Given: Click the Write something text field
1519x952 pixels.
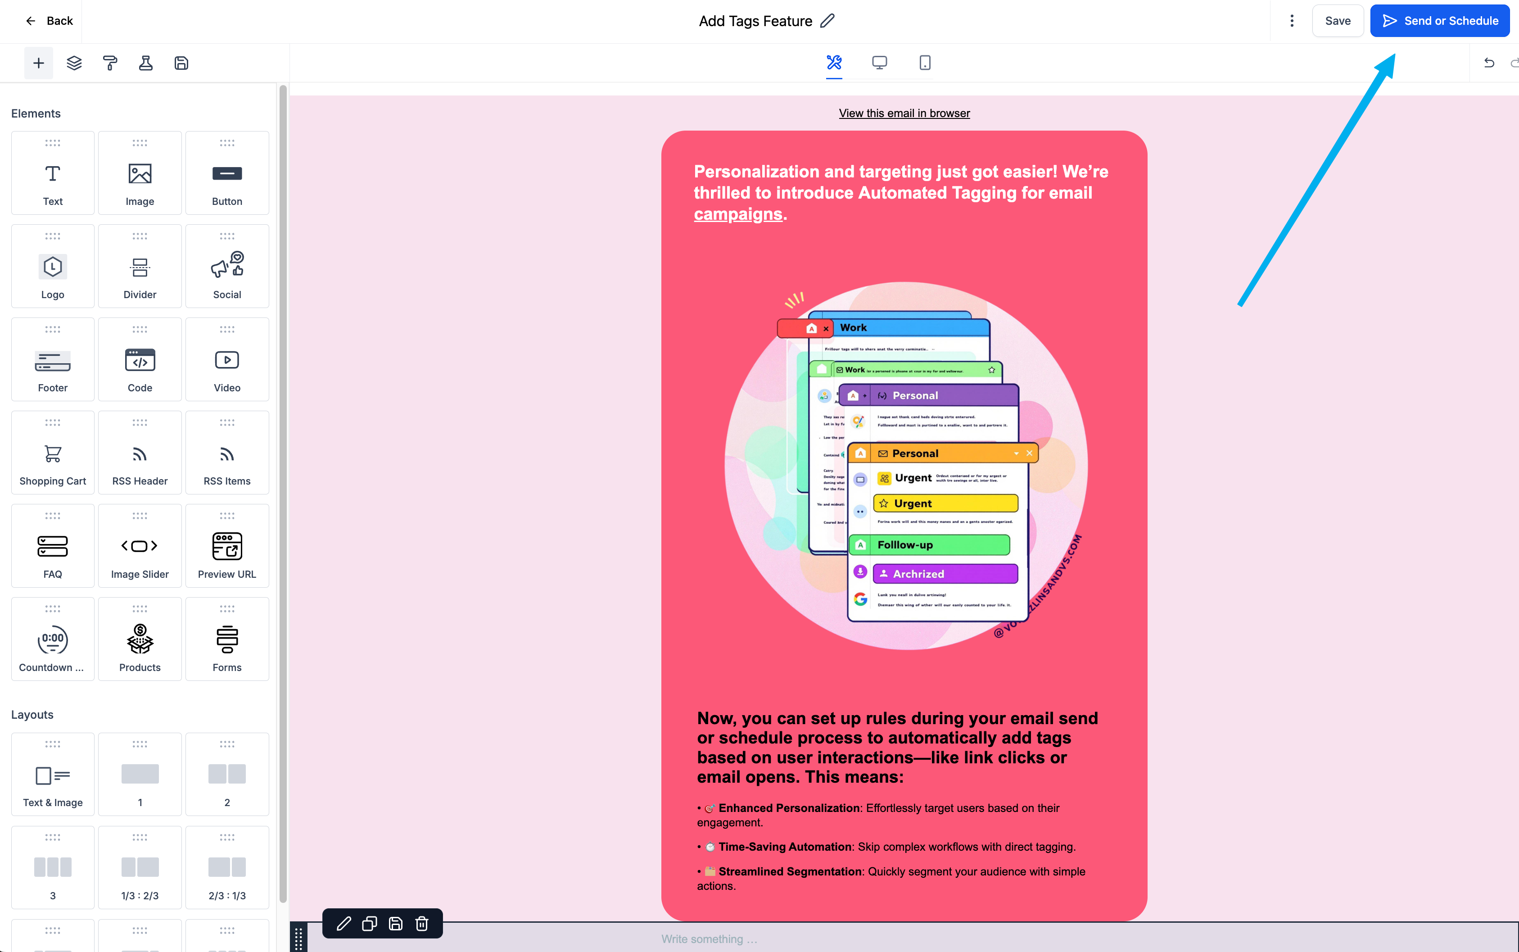Looking at the screenshot, I should (710, 939).
